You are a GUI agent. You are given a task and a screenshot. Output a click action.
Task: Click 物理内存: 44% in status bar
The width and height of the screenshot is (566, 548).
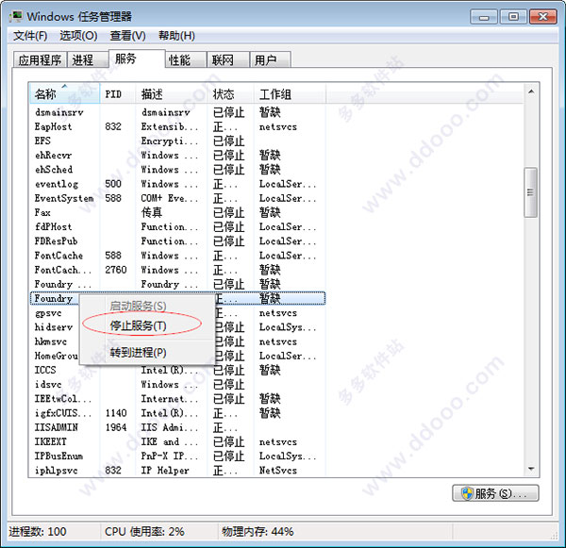[x=258, y=531]
